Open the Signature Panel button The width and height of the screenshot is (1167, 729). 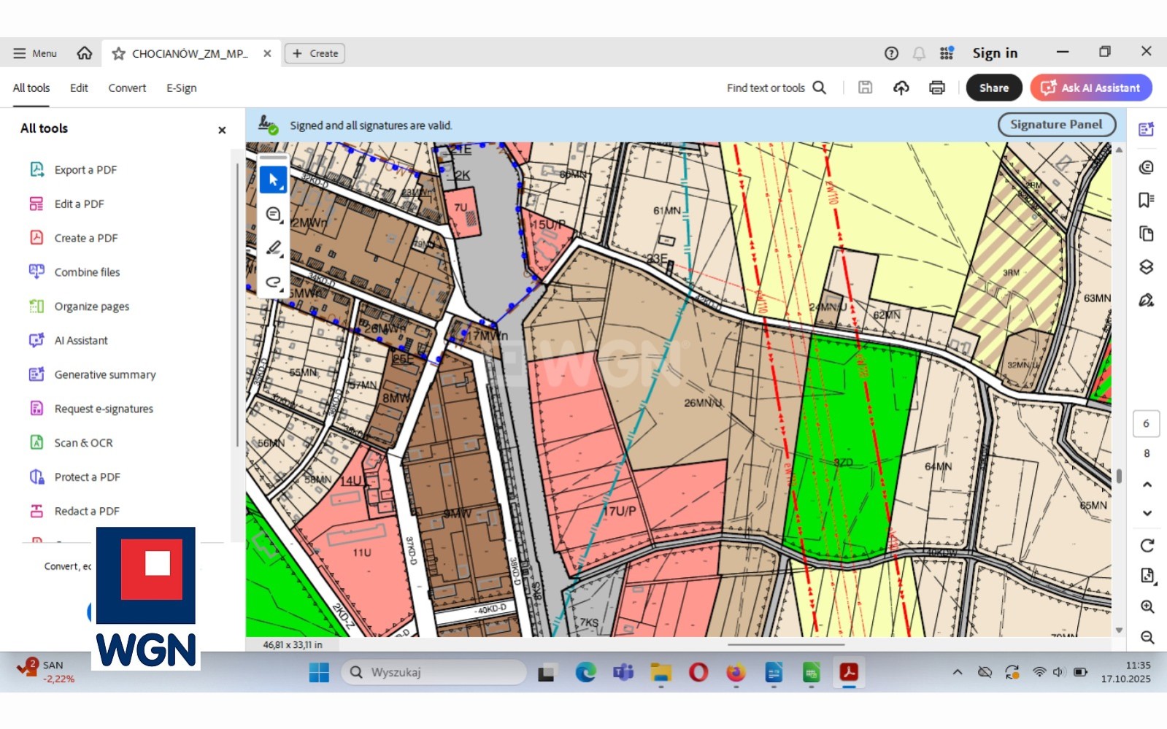(1055, 125)
